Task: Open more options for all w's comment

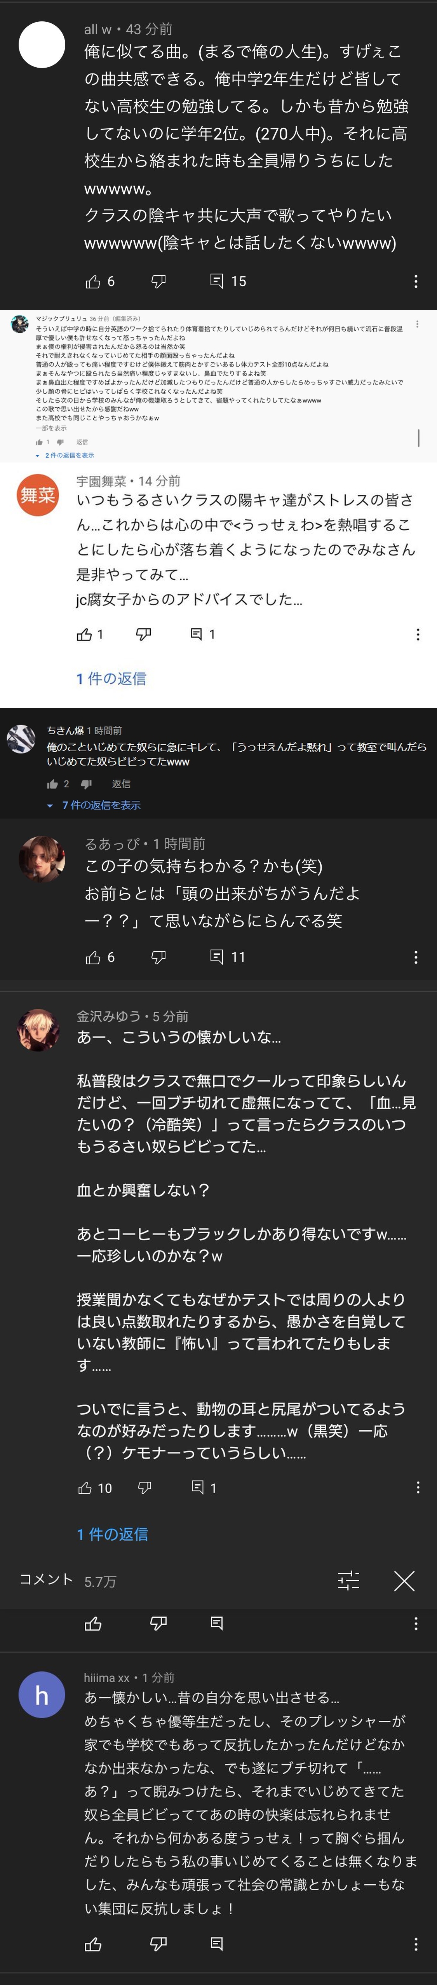Action: (x=416, y=281)
